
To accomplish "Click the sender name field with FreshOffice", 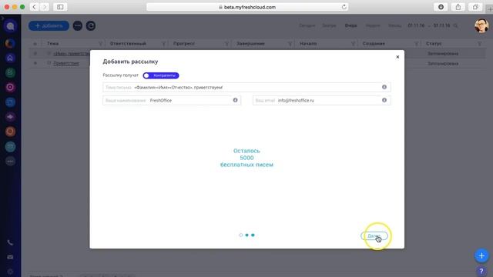I will (x=172, y=100).
